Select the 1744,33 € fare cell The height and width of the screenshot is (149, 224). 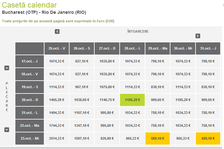pyautogui.click(x=57, y=125)
